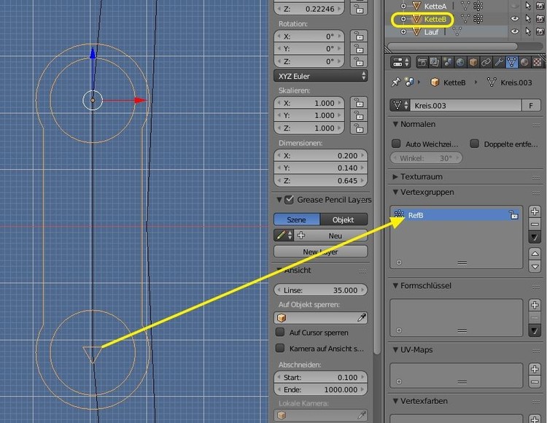Collapse the Vertexgruppen panel
The width and height of the screenshot is (547, 423).
click(x=395, y=192)
